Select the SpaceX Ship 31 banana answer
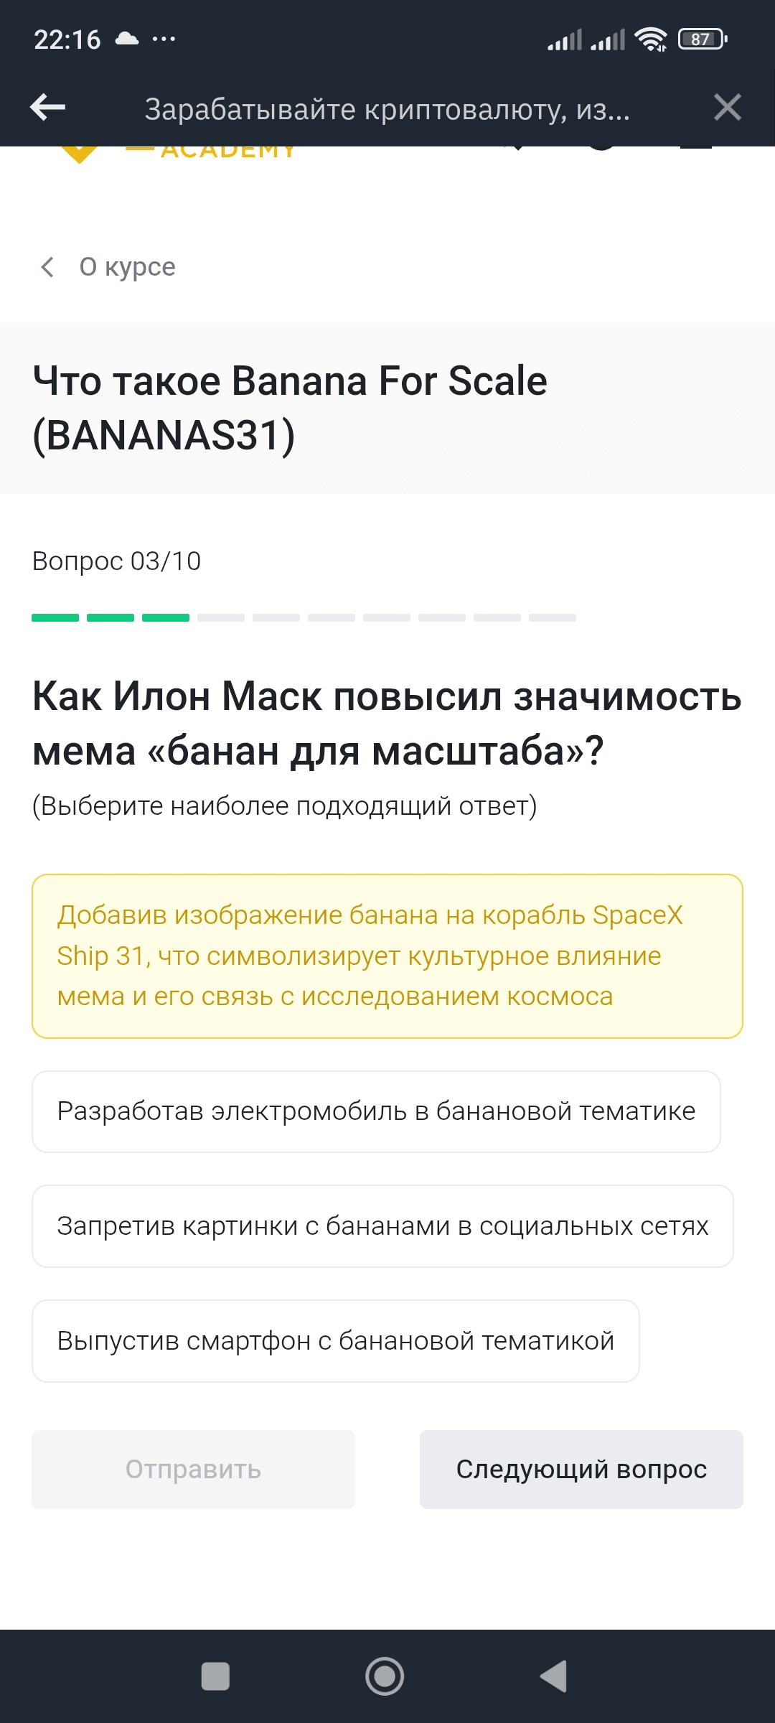Image resolution: width=775 pixels, height=1723 pixels. click(x=387, y=956)
